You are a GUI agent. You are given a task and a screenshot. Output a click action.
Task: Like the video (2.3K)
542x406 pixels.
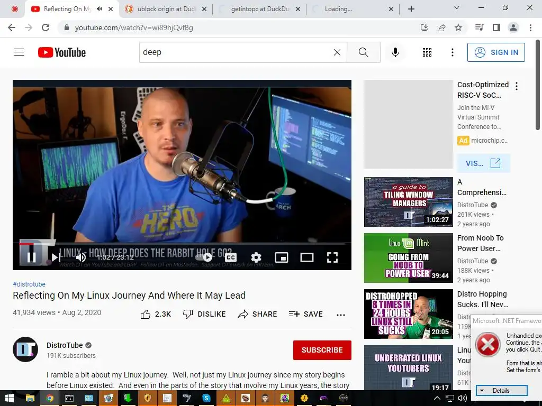(x=156, y=314)
